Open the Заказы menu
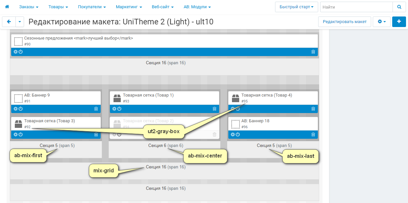 [29, 7]
